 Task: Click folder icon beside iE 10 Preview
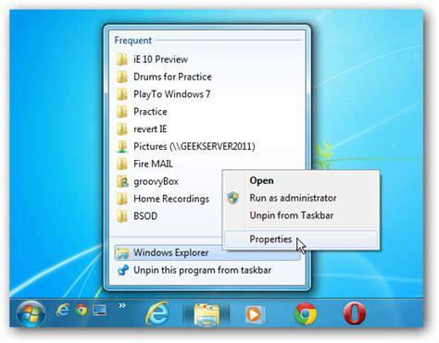point(122,59)
